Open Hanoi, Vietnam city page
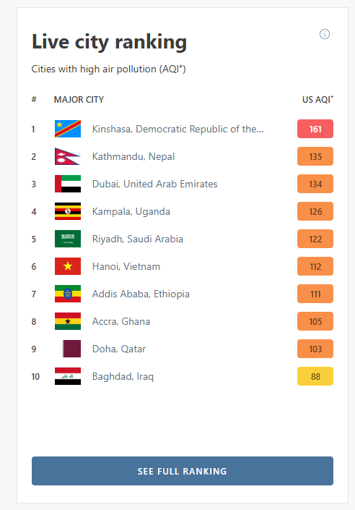Viewport: 355px width, 510px height. pyautogui.click(x=126, y=267)
